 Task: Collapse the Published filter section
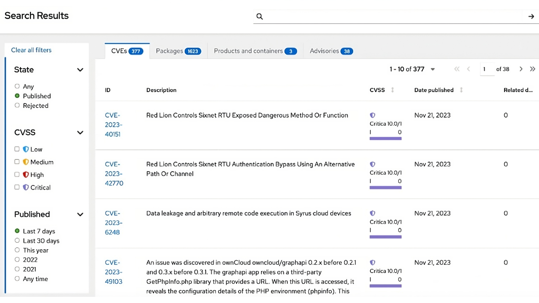pyautogui.click(x=80, y=214)
